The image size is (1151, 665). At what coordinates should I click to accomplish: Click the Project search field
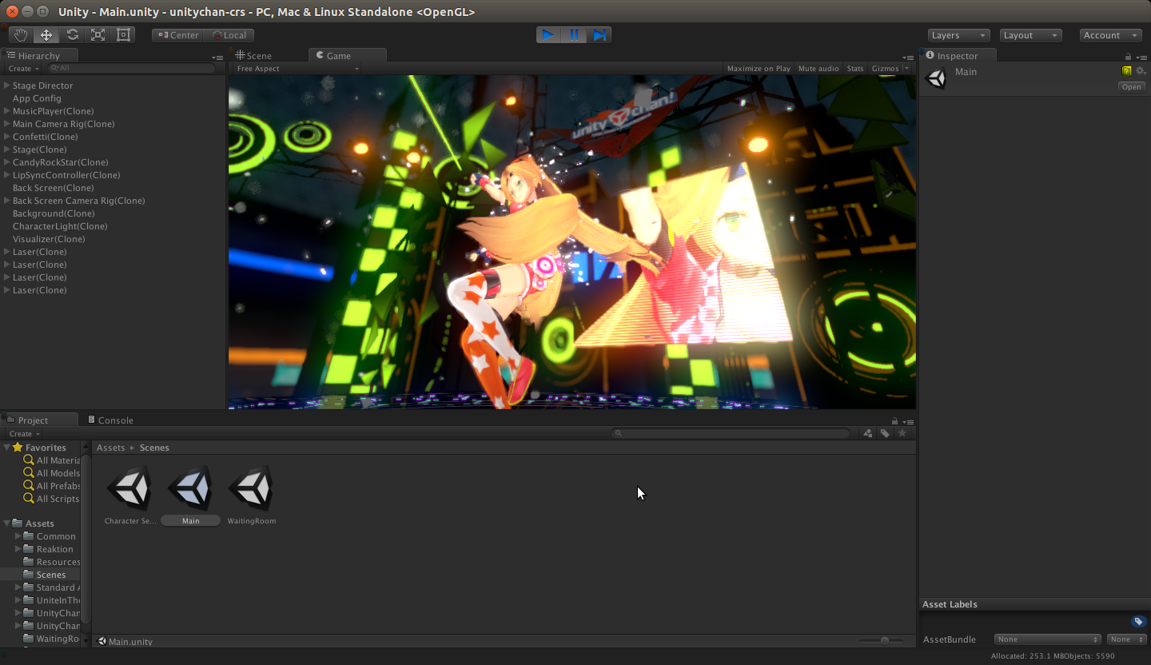tap(731, 433)
